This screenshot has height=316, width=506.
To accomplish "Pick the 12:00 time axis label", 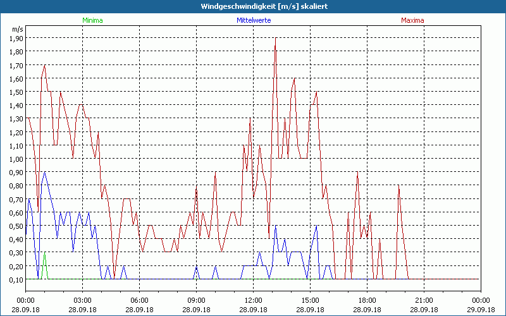I will click(253, 300).
